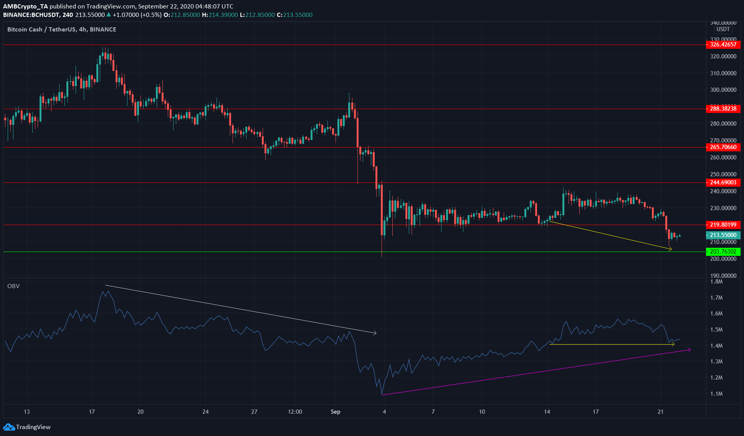Click the OBV indicator label
The height and width of the screenshot is (436, 744).
click(13, 286)
